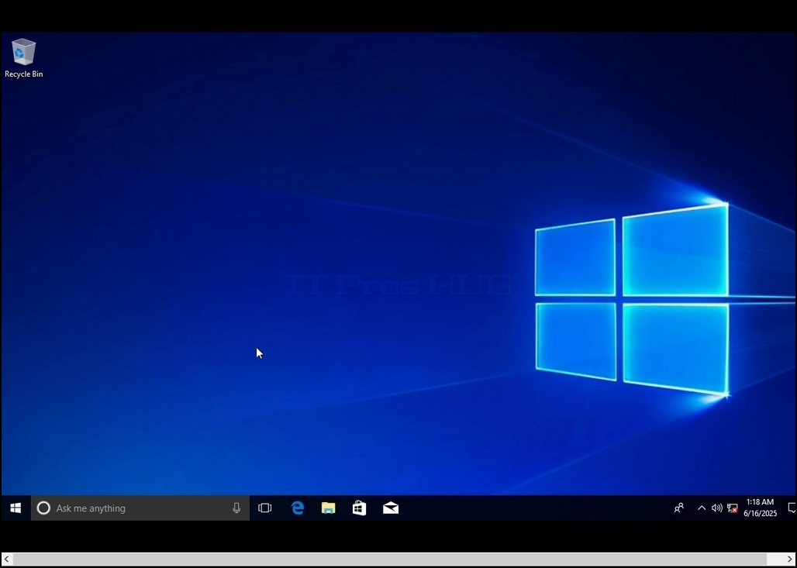Click the horizontal scrollbar right arrow
Image resolution: width=797 pixels, height=568 pixels.
coord(790,559)
